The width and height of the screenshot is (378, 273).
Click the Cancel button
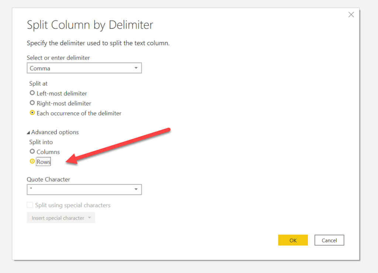pos(329,240)
